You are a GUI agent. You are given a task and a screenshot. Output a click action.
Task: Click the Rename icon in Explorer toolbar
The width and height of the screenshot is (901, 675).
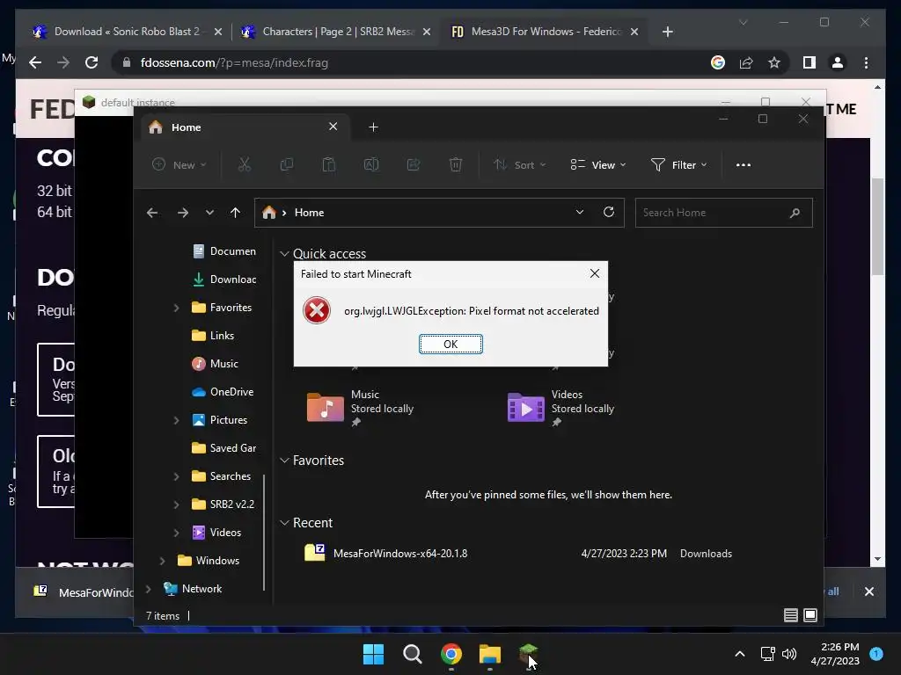point(371,164)
